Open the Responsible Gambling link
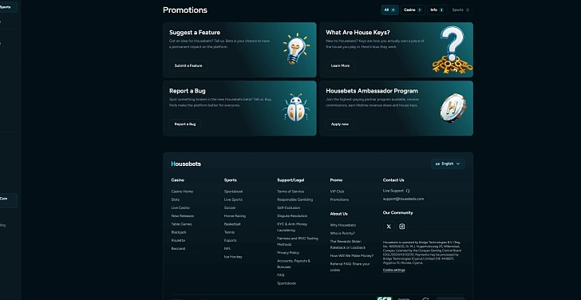 (295, 199)
